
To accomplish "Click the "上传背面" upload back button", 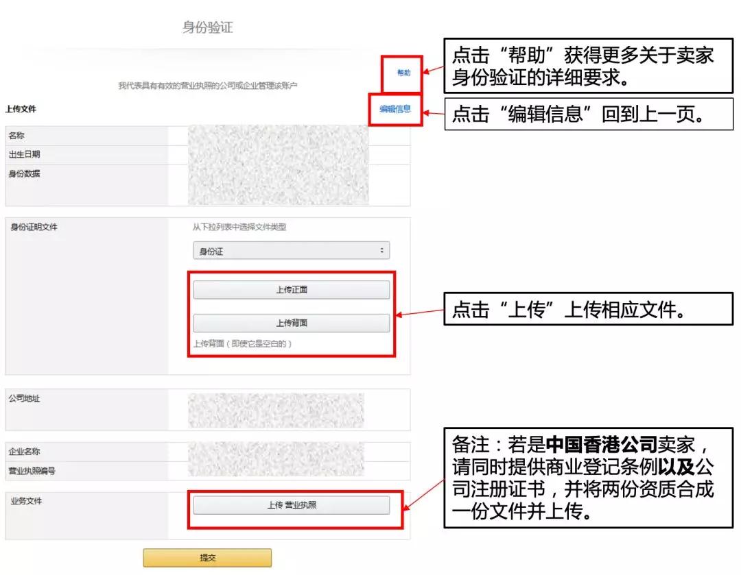I will (x=290, y=322).
